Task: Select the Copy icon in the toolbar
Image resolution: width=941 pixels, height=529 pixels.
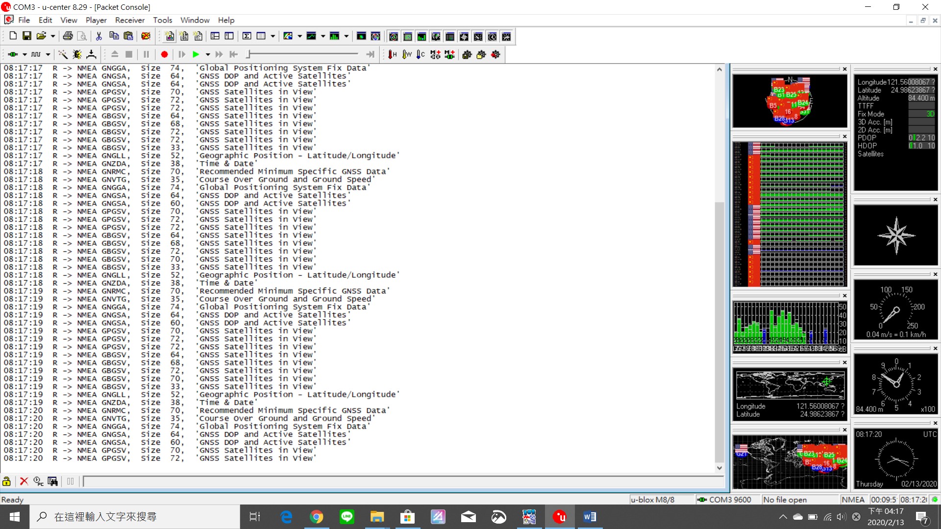Action: point(114,36)
